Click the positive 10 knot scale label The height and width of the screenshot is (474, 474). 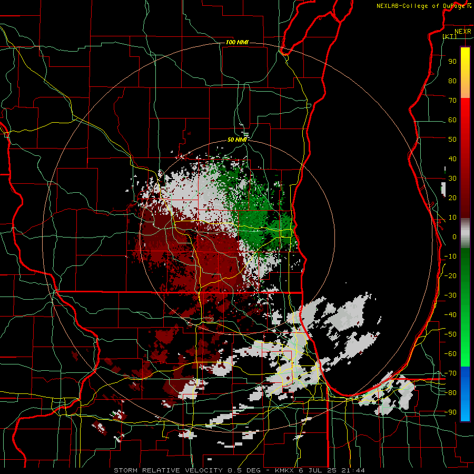click(452, 218)
